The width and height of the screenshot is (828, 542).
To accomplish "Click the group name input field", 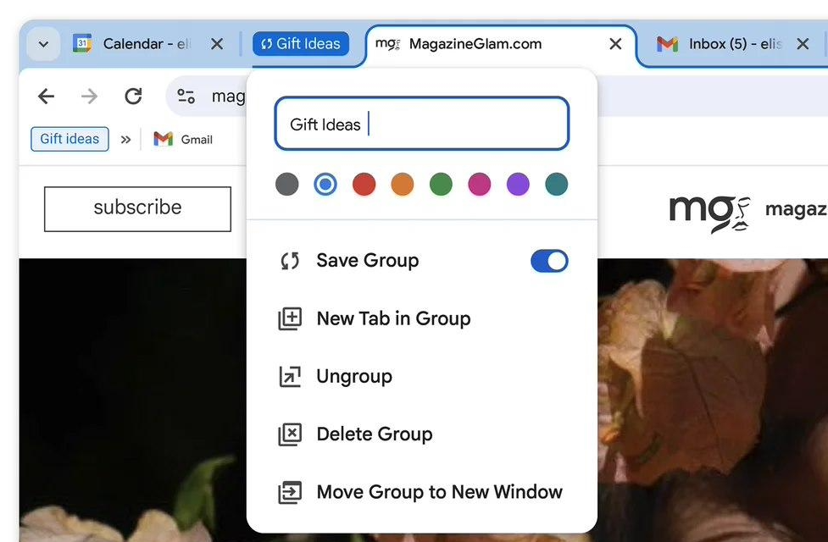I will tap(421, 124).
